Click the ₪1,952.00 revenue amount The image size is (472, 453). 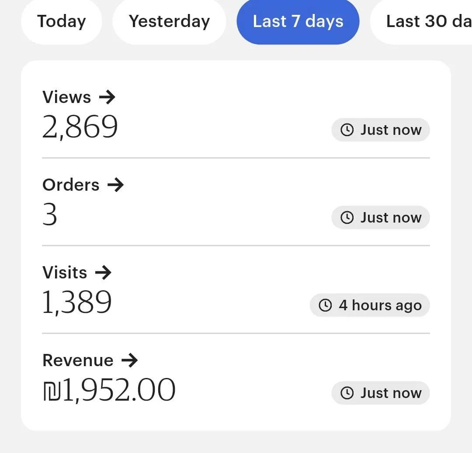point(109,390)
